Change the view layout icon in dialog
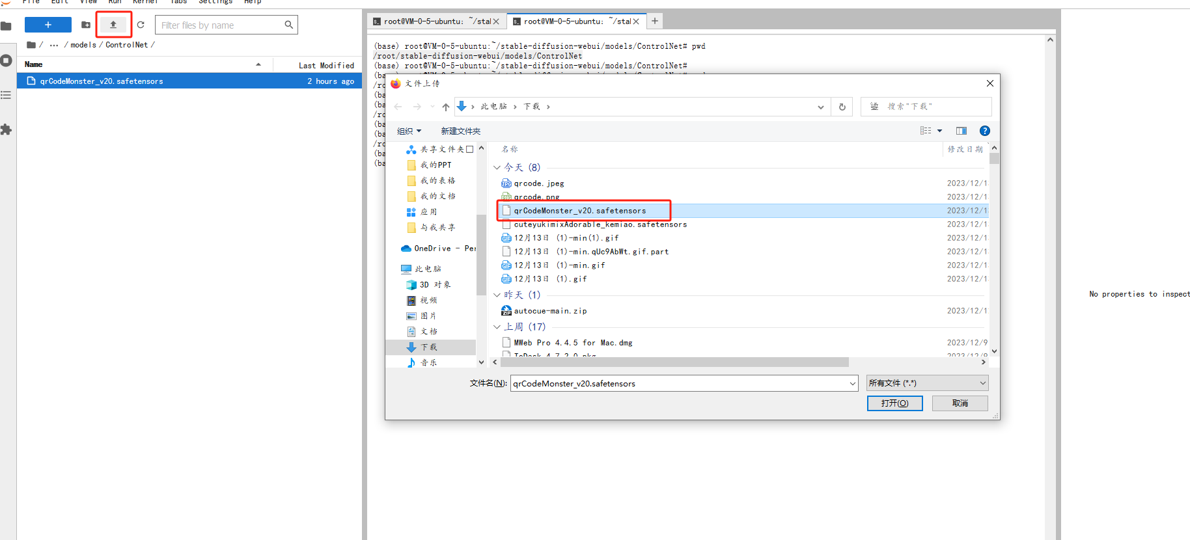 [x=926, y=131]
